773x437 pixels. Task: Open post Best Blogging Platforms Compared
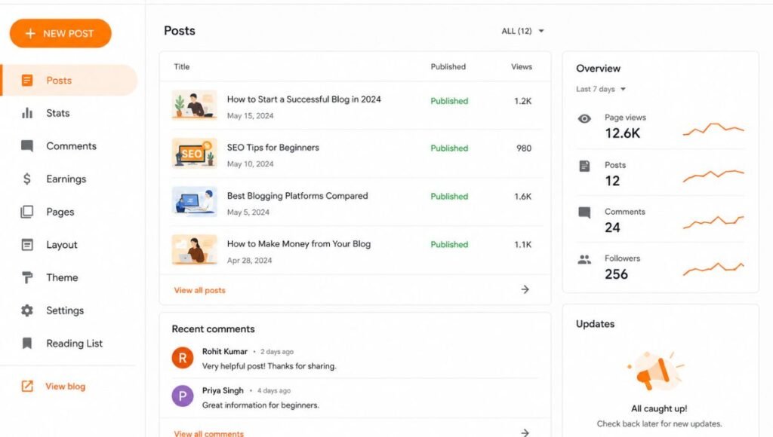pos(297,196)
